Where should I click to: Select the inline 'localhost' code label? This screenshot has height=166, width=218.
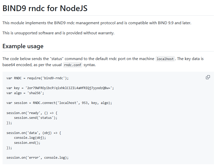pyautogui.click(x=165, y=59)
